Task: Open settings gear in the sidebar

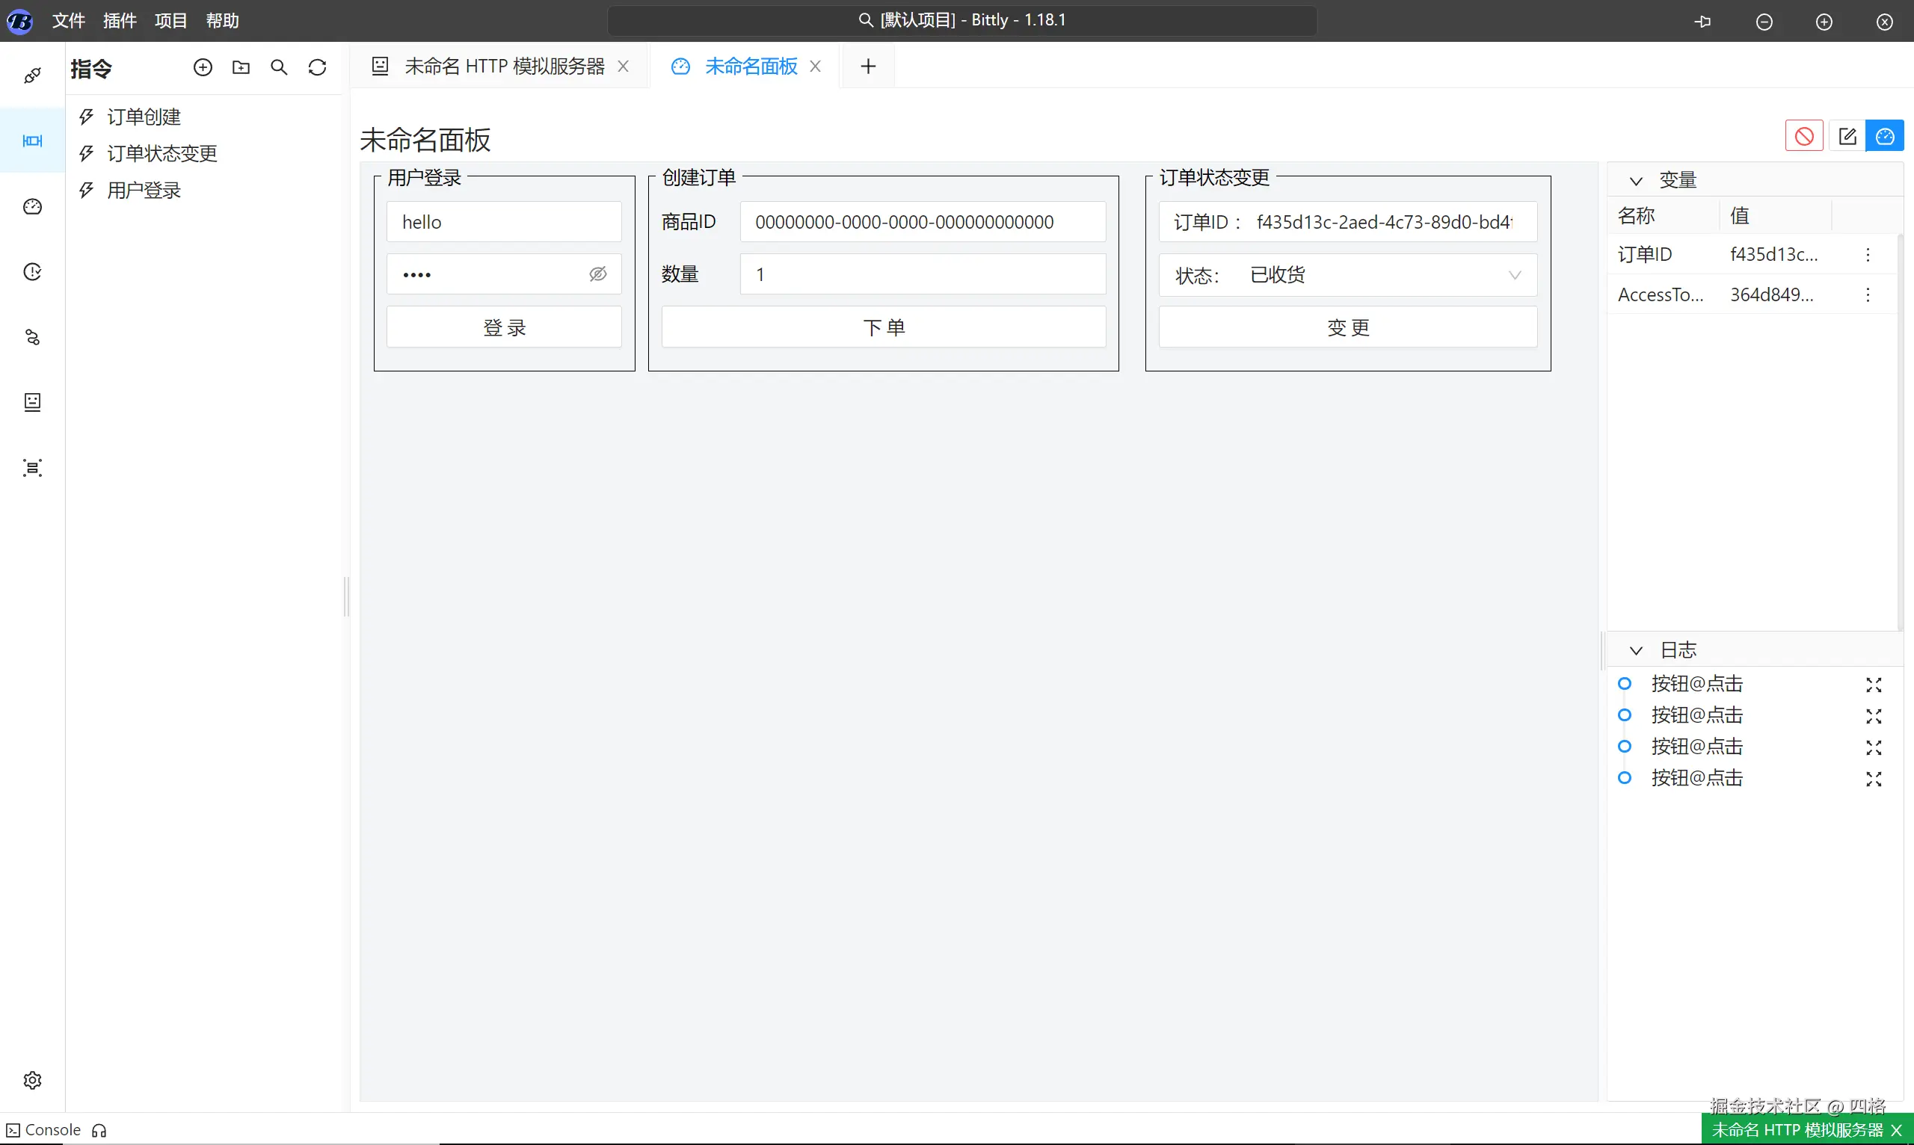Action: [x=32, y=1080]
